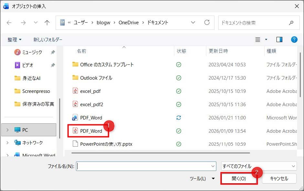Click the キャンセル button
The width and height of the screenshot is (304, 191).
tap(279, 178)
